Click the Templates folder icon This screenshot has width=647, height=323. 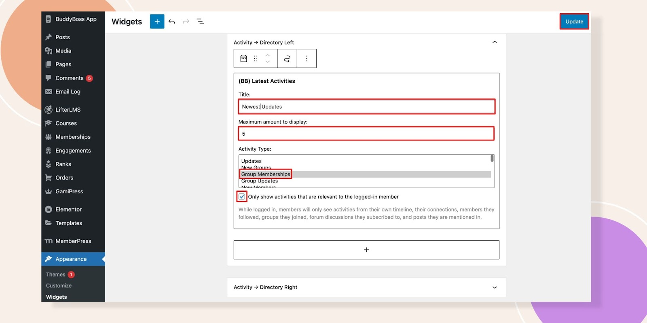pyautogui.click(x=49, y=223)
